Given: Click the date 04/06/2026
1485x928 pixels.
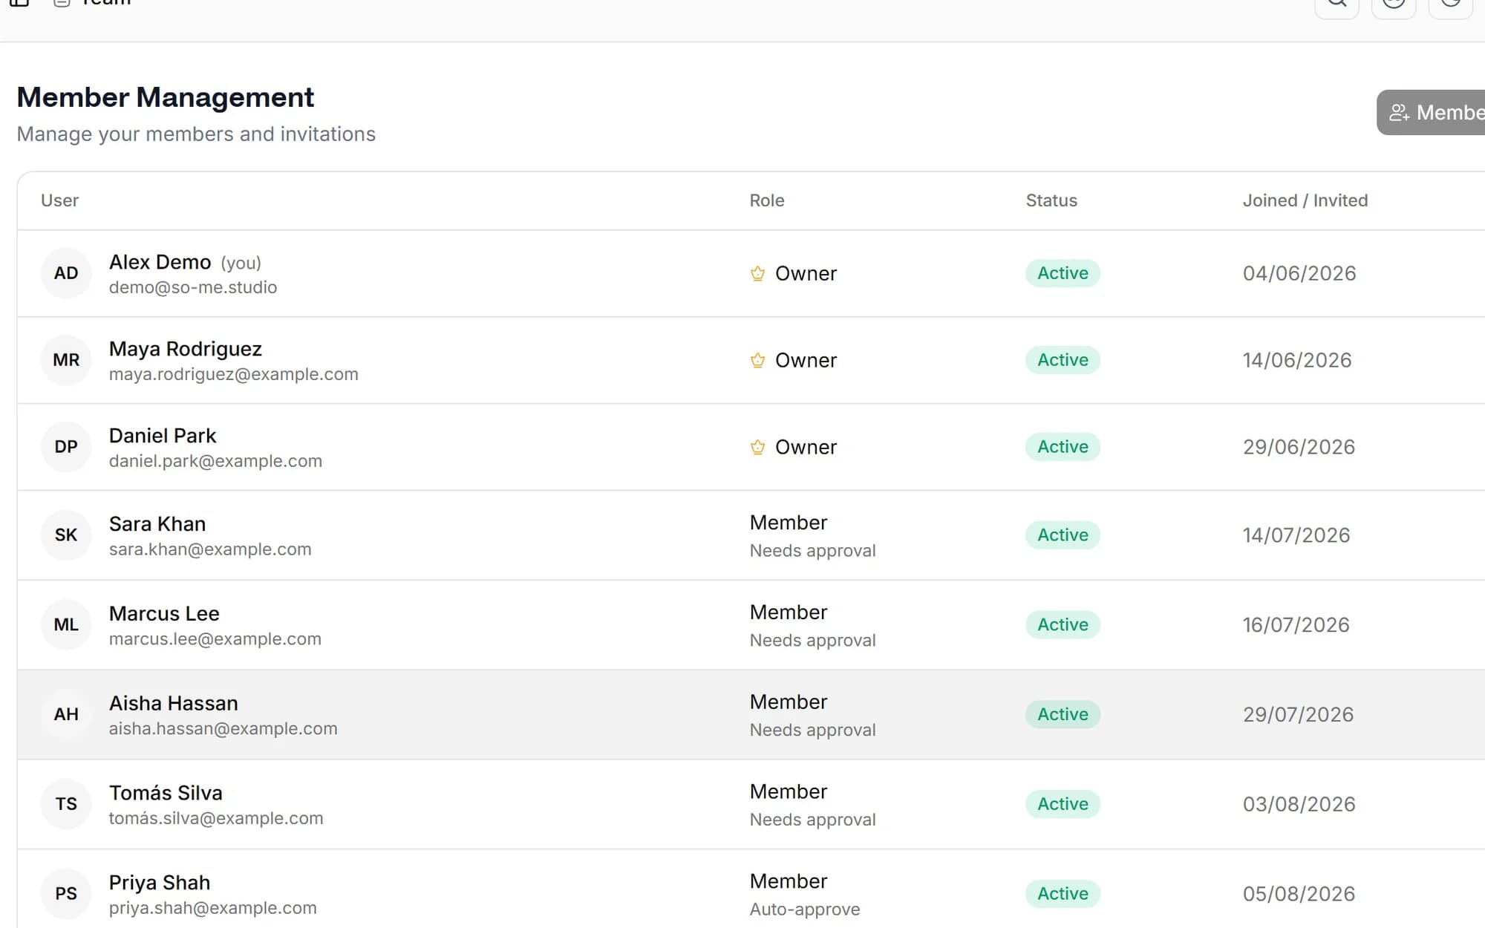Looking at the screenshot, I should coord(1299,273).
